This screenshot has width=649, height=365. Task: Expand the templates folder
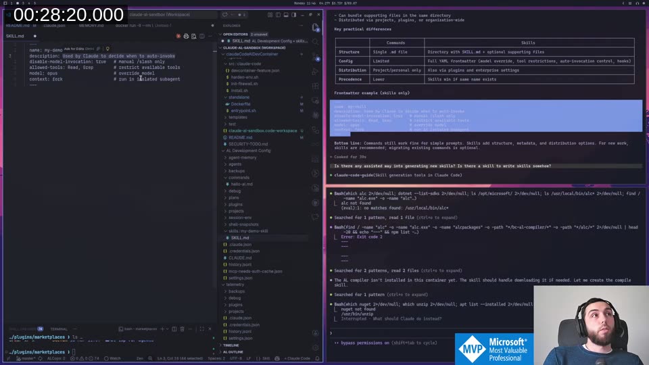tap(237, 117)
